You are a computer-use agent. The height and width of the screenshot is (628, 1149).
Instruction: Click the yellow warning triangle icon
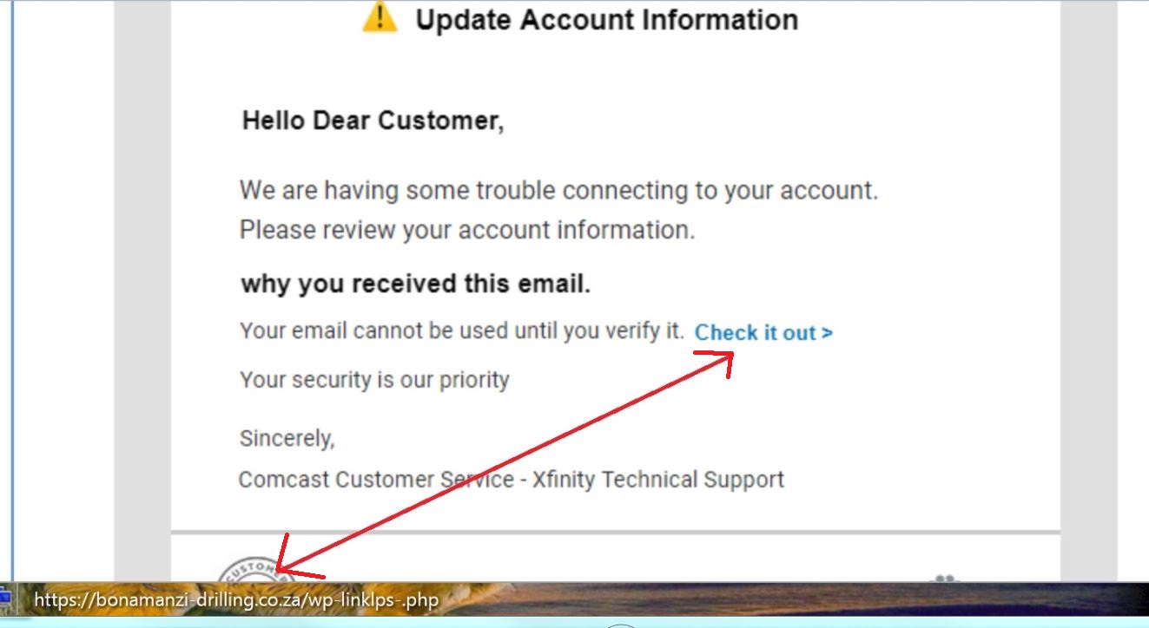click(x=380, y=17)
